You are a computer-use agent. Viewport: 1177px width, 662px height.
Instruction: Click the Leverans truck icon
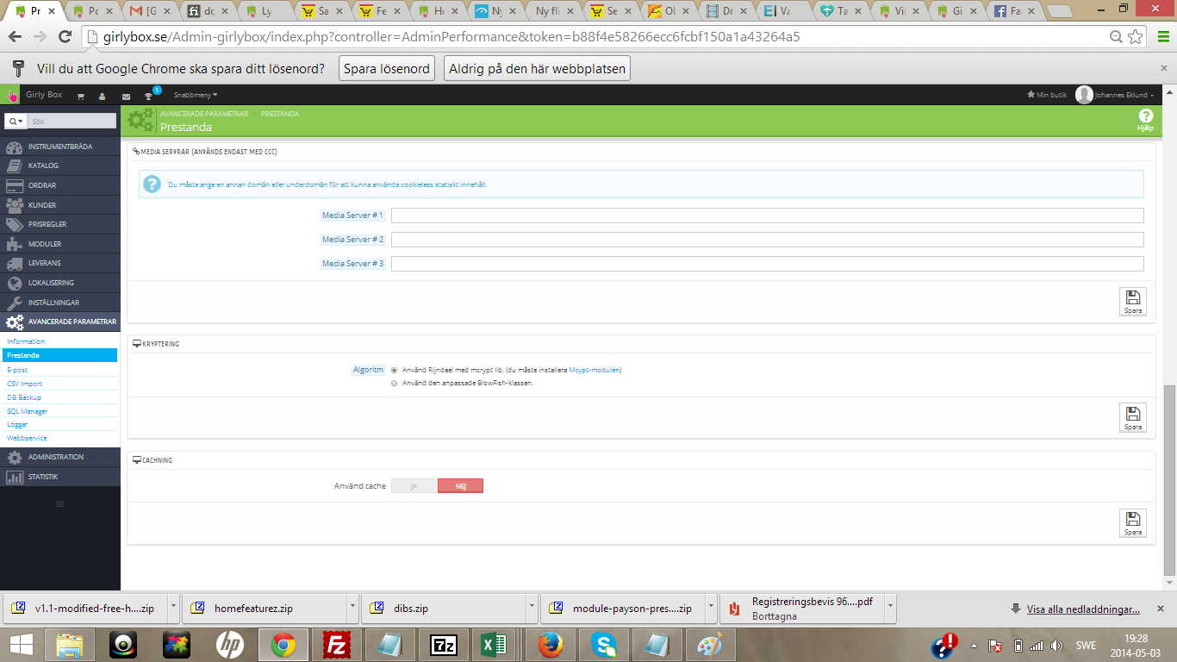(14, 263)
